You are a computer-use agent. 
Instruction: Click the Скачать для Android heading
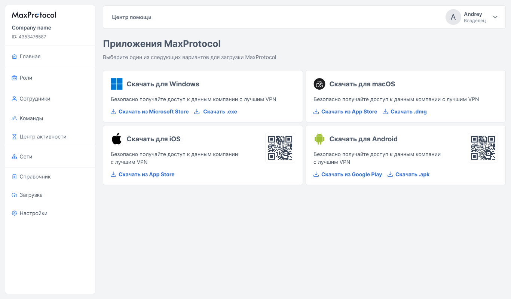(364, 139)
